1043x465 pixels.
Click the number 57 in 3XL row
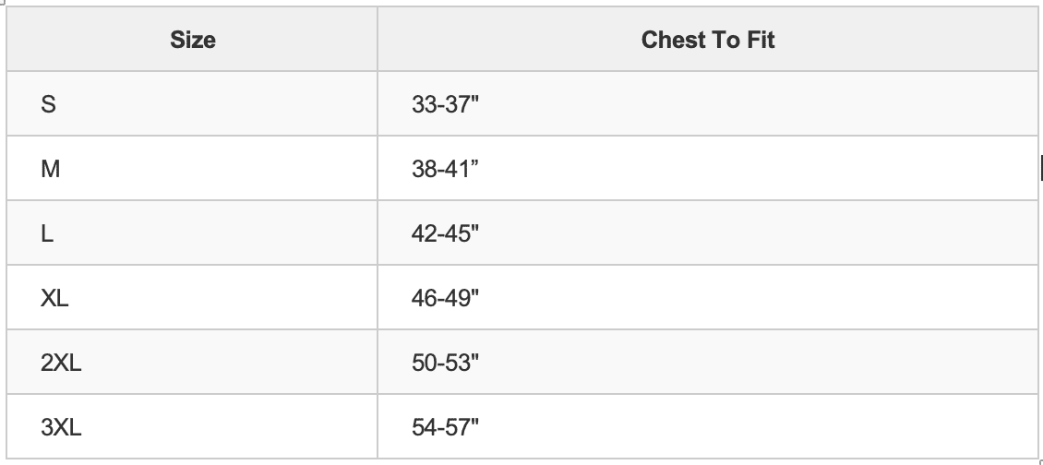(x=459, y=427)
